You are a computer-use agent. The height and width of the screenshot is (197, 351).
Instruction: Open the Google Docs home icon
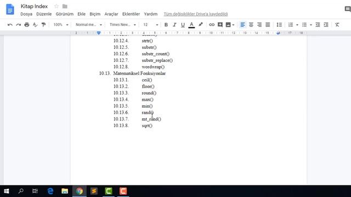(x=10, y=9)
